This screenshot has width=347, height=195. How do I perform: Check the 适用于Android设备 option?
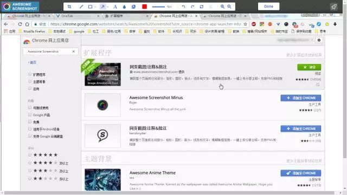(30, 129)
